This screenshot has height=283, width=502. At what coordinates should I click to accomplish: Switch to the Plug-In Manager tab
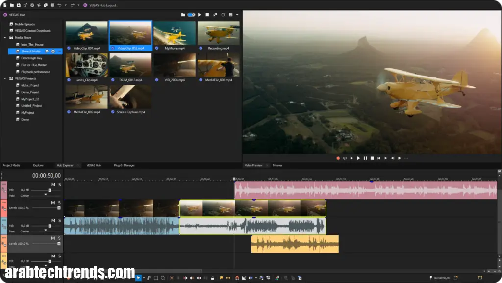[124, 165]
